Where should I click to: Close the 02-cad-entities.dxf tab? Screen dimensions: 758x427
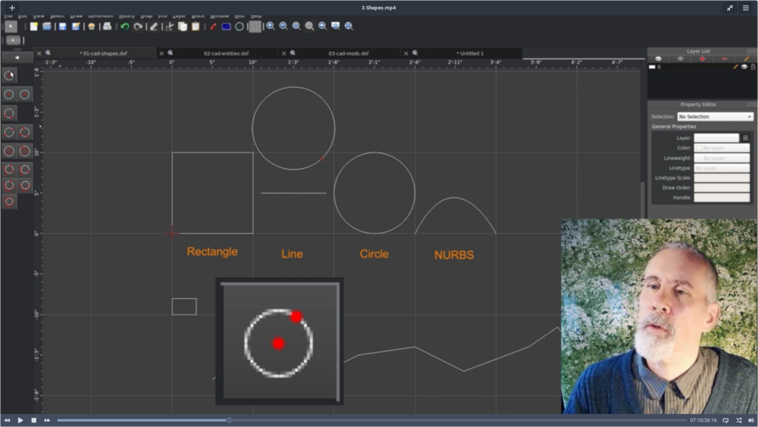click(x=161, y=54)
